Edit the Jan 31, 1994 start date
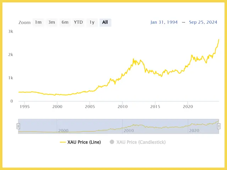This screenshot has width=227, height=170. point(164,22)
